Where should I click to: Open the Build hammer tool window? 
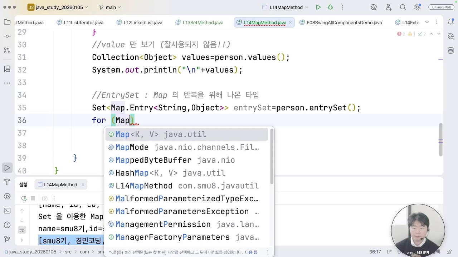point(7,182)
